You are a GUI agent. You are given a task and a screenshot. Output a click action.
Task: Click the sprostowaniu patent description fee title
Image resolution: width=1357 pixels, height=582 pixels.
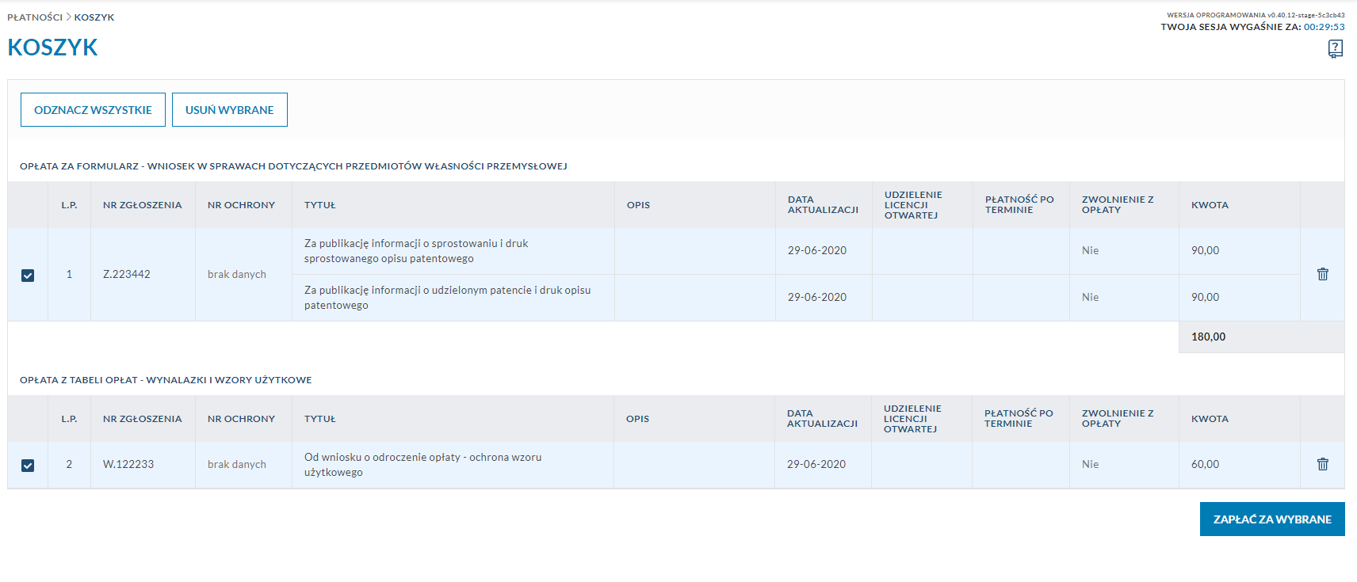tap(415, 251)
